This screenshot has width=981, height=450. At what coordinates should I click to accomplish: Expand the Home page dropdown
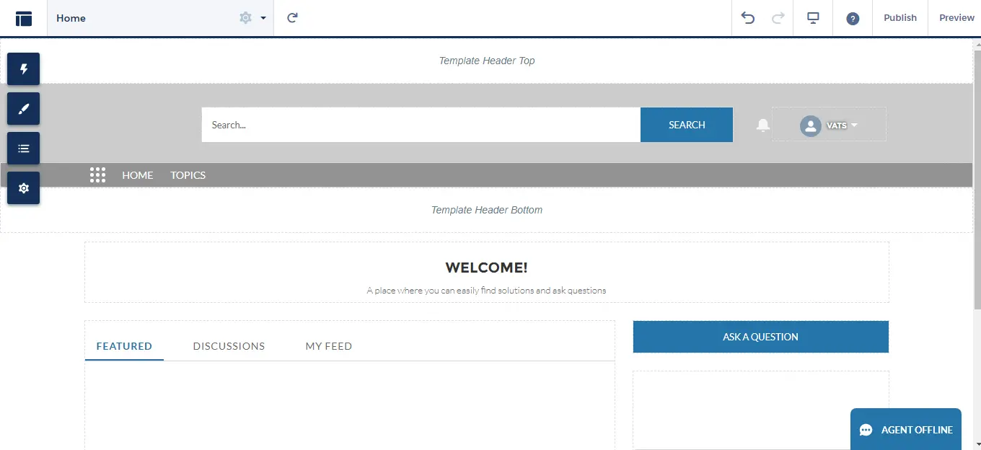coord(263,18)
